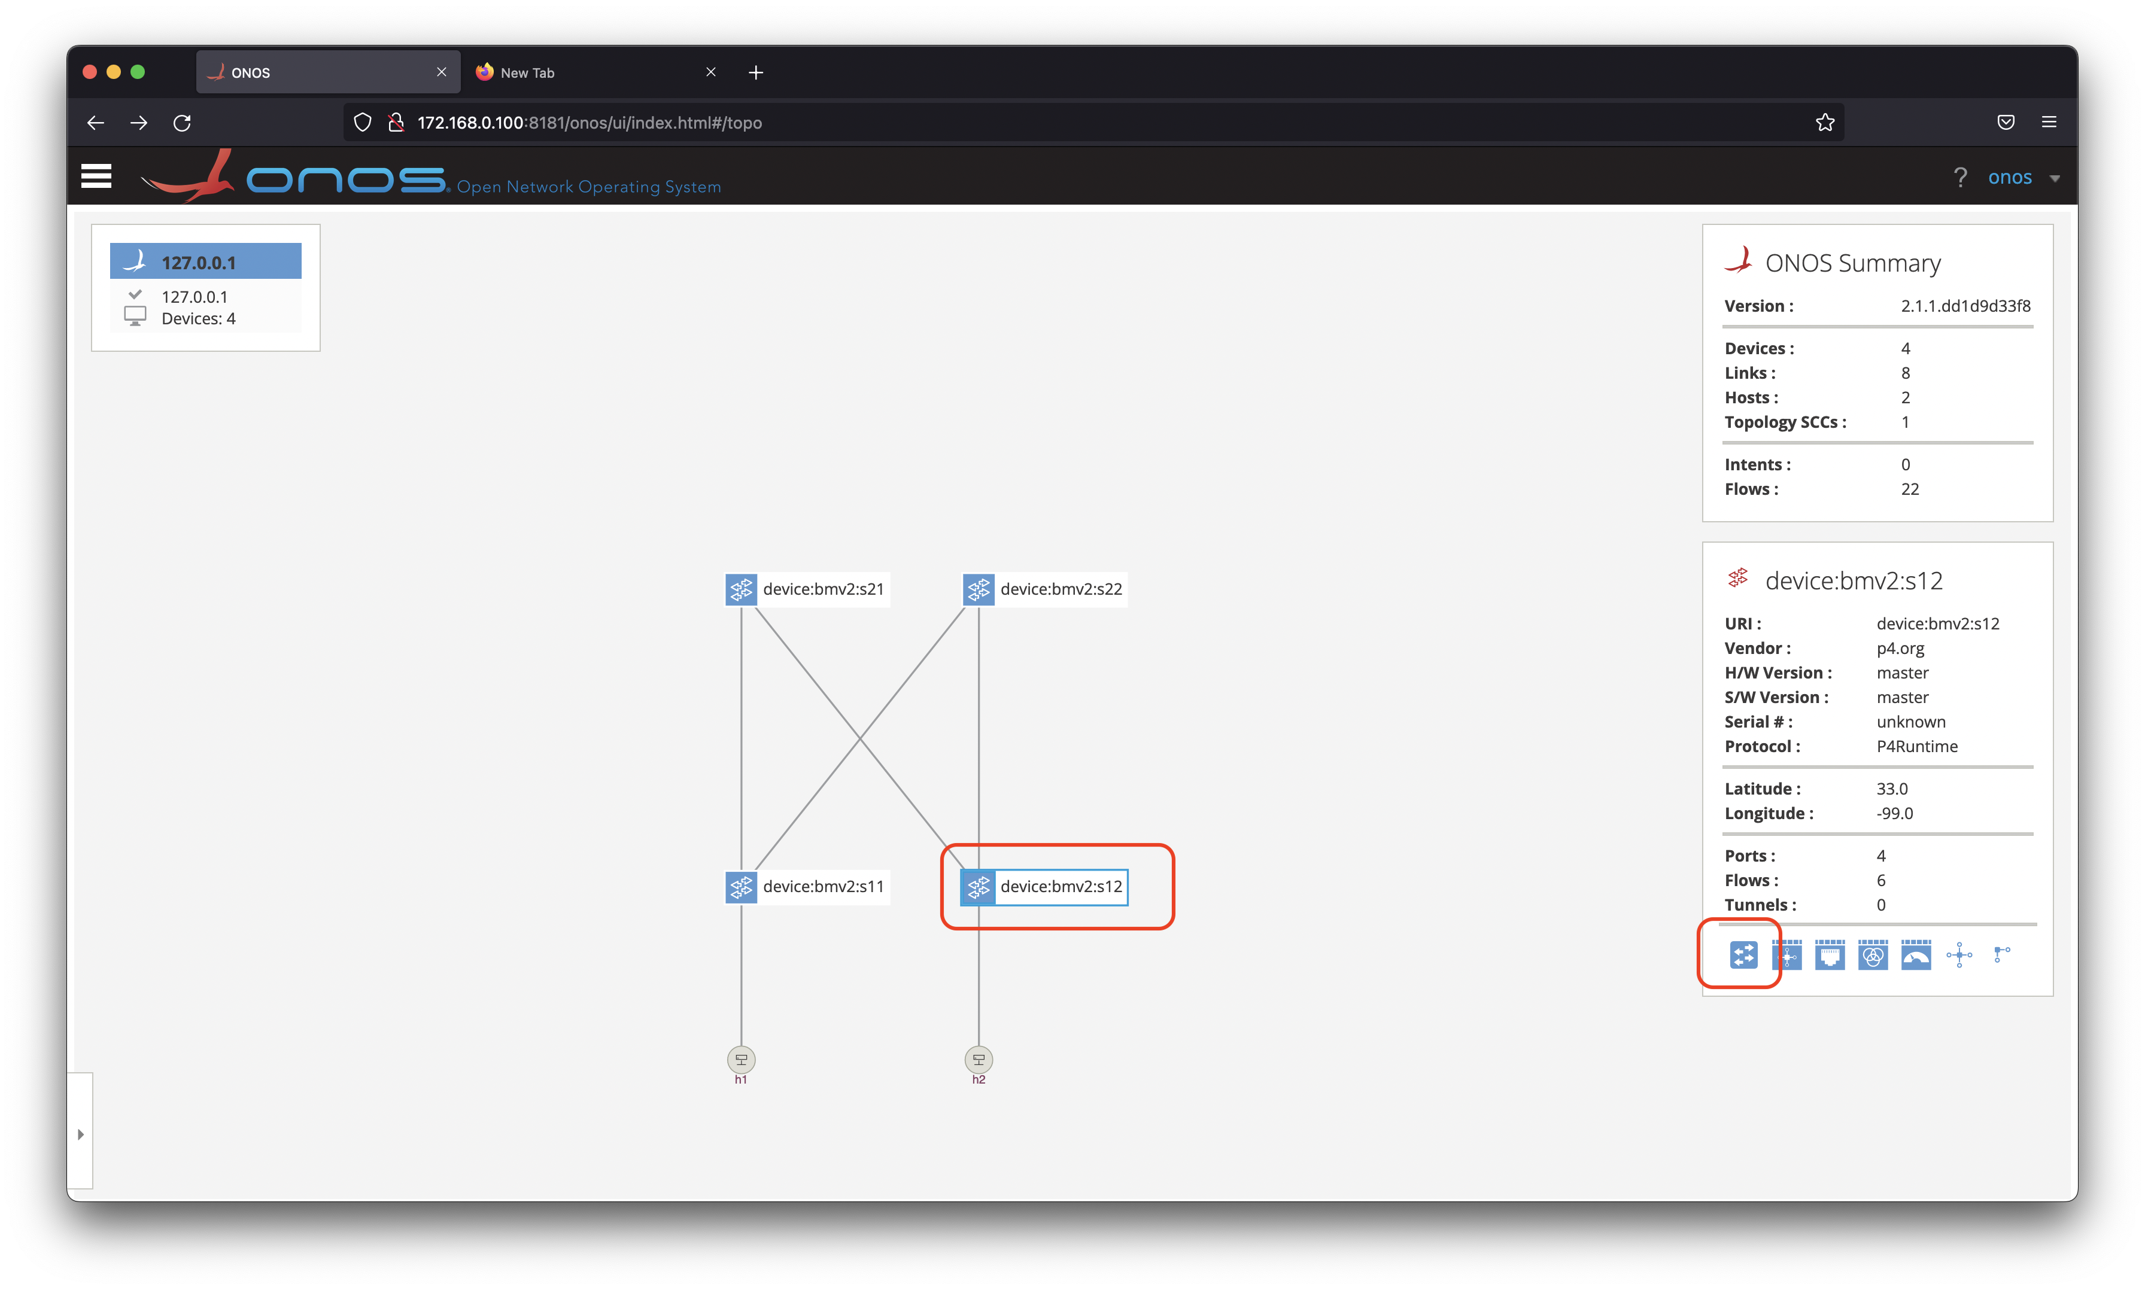
Task: Click the device:bmv2:s11 label
Action: 824,887
